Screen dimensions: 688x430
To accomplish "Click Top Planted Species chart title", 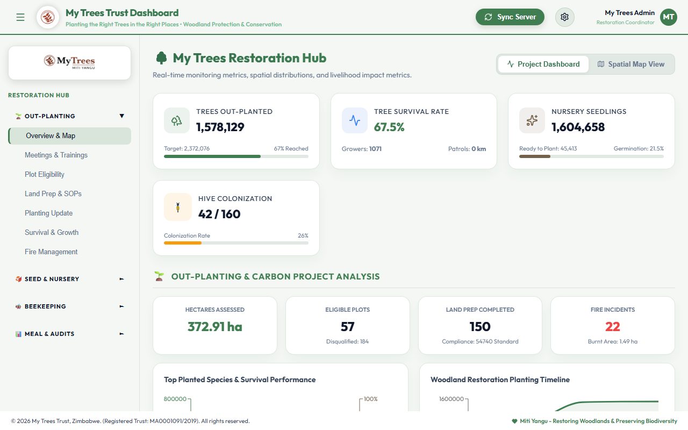I will coord(240,379).
